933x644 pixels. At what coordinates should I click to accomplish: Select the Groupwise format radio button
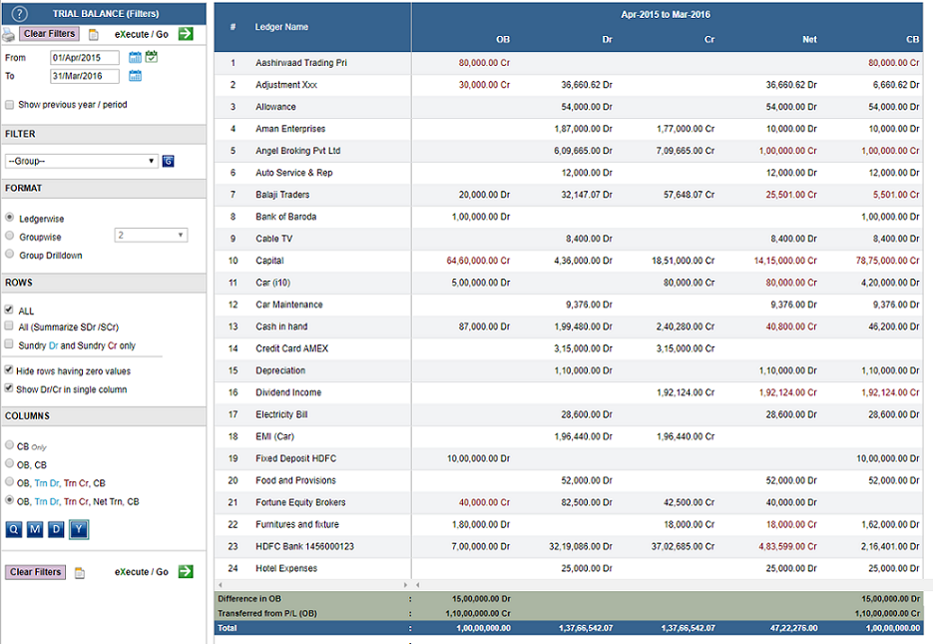[x=10, y=236]
